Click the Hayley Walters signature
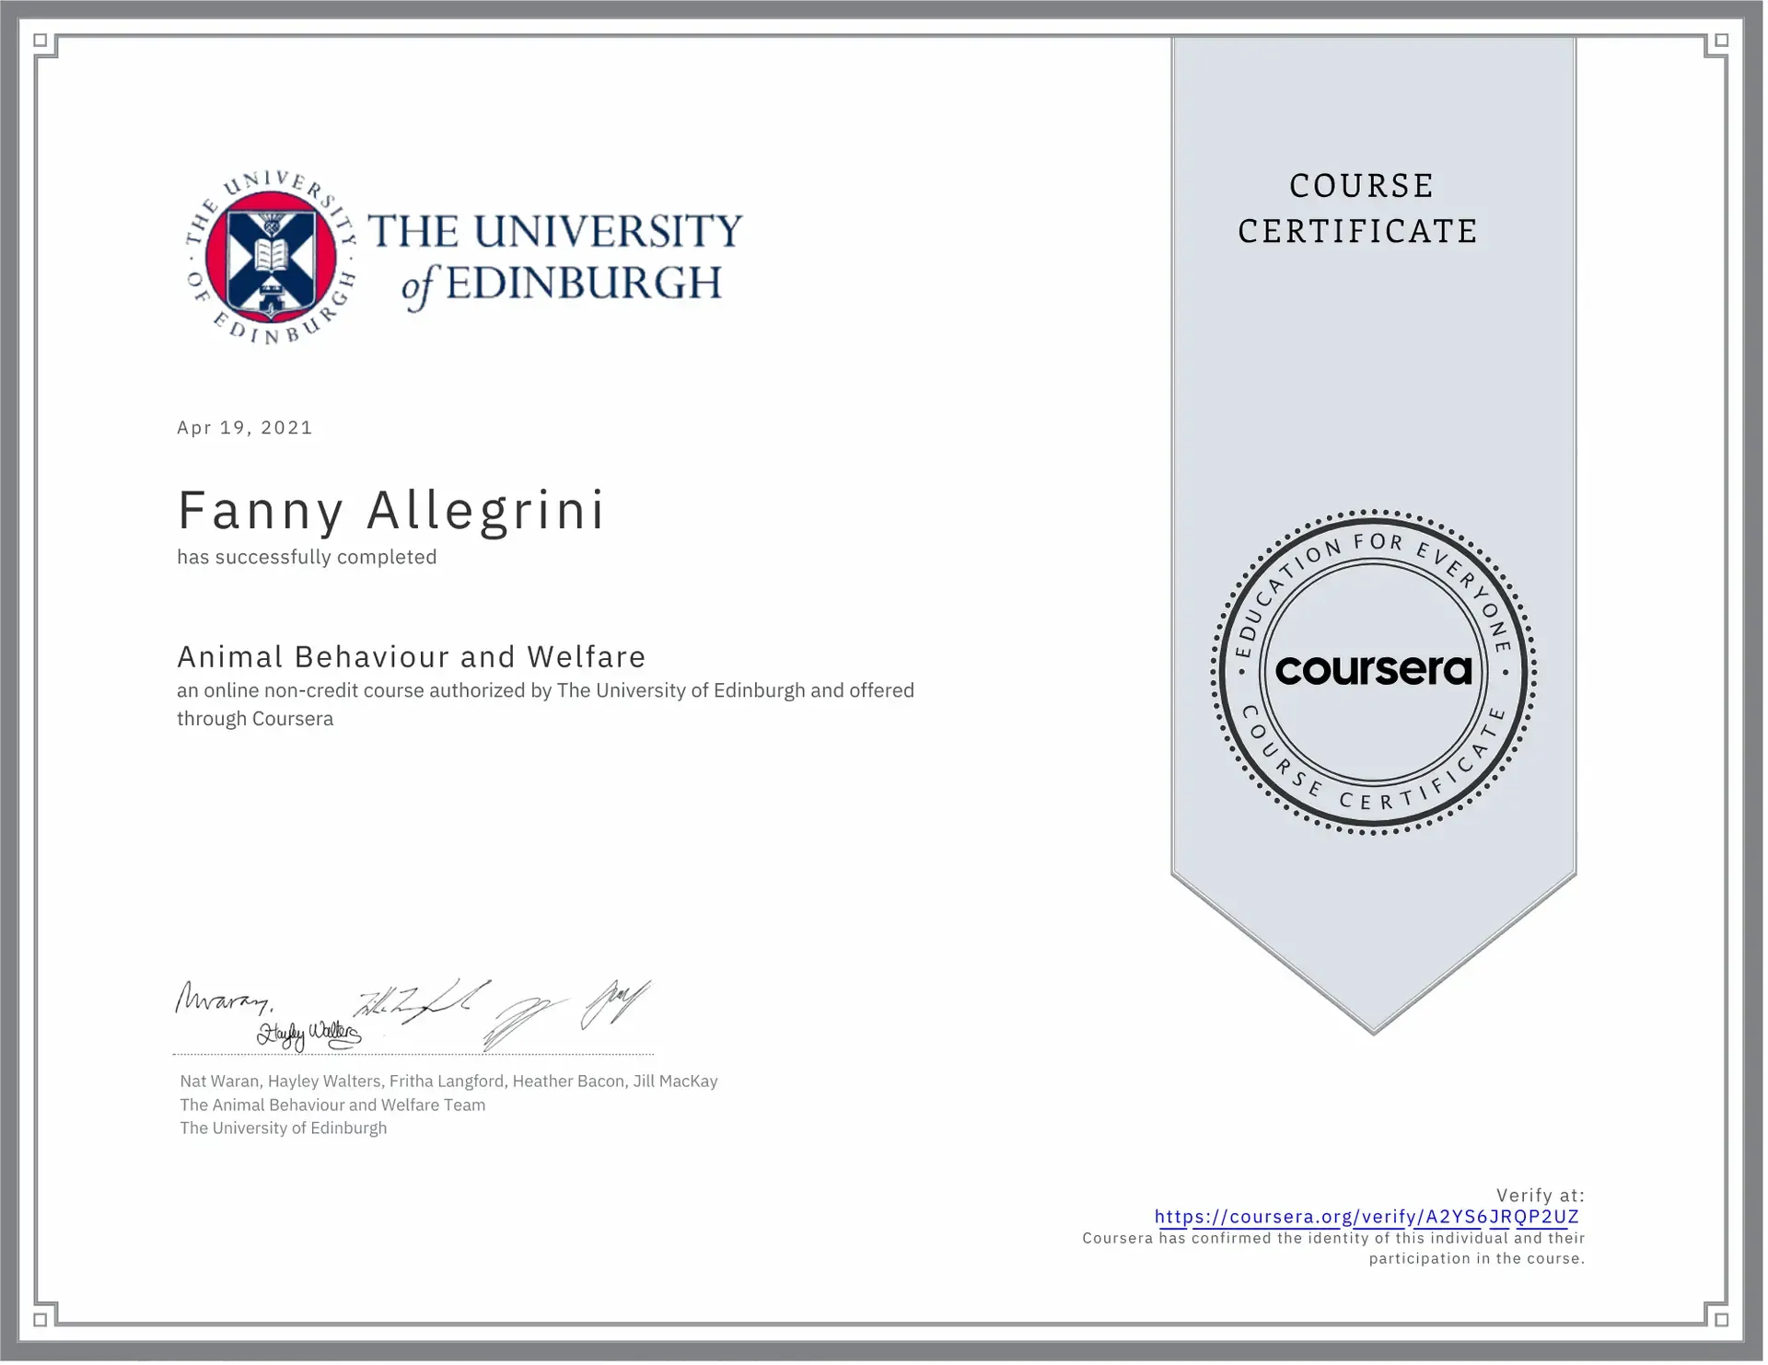Screen dimensions: 1768x1365 point(310,1036)
